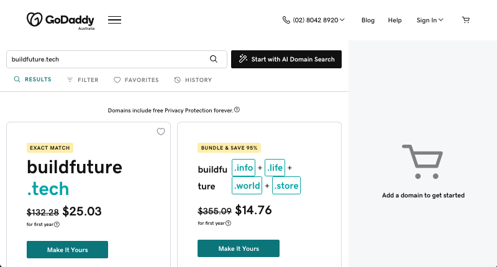Click help icon beside $14.76 first year
This screenshot has width=497, height=267.
click(228, 223)
